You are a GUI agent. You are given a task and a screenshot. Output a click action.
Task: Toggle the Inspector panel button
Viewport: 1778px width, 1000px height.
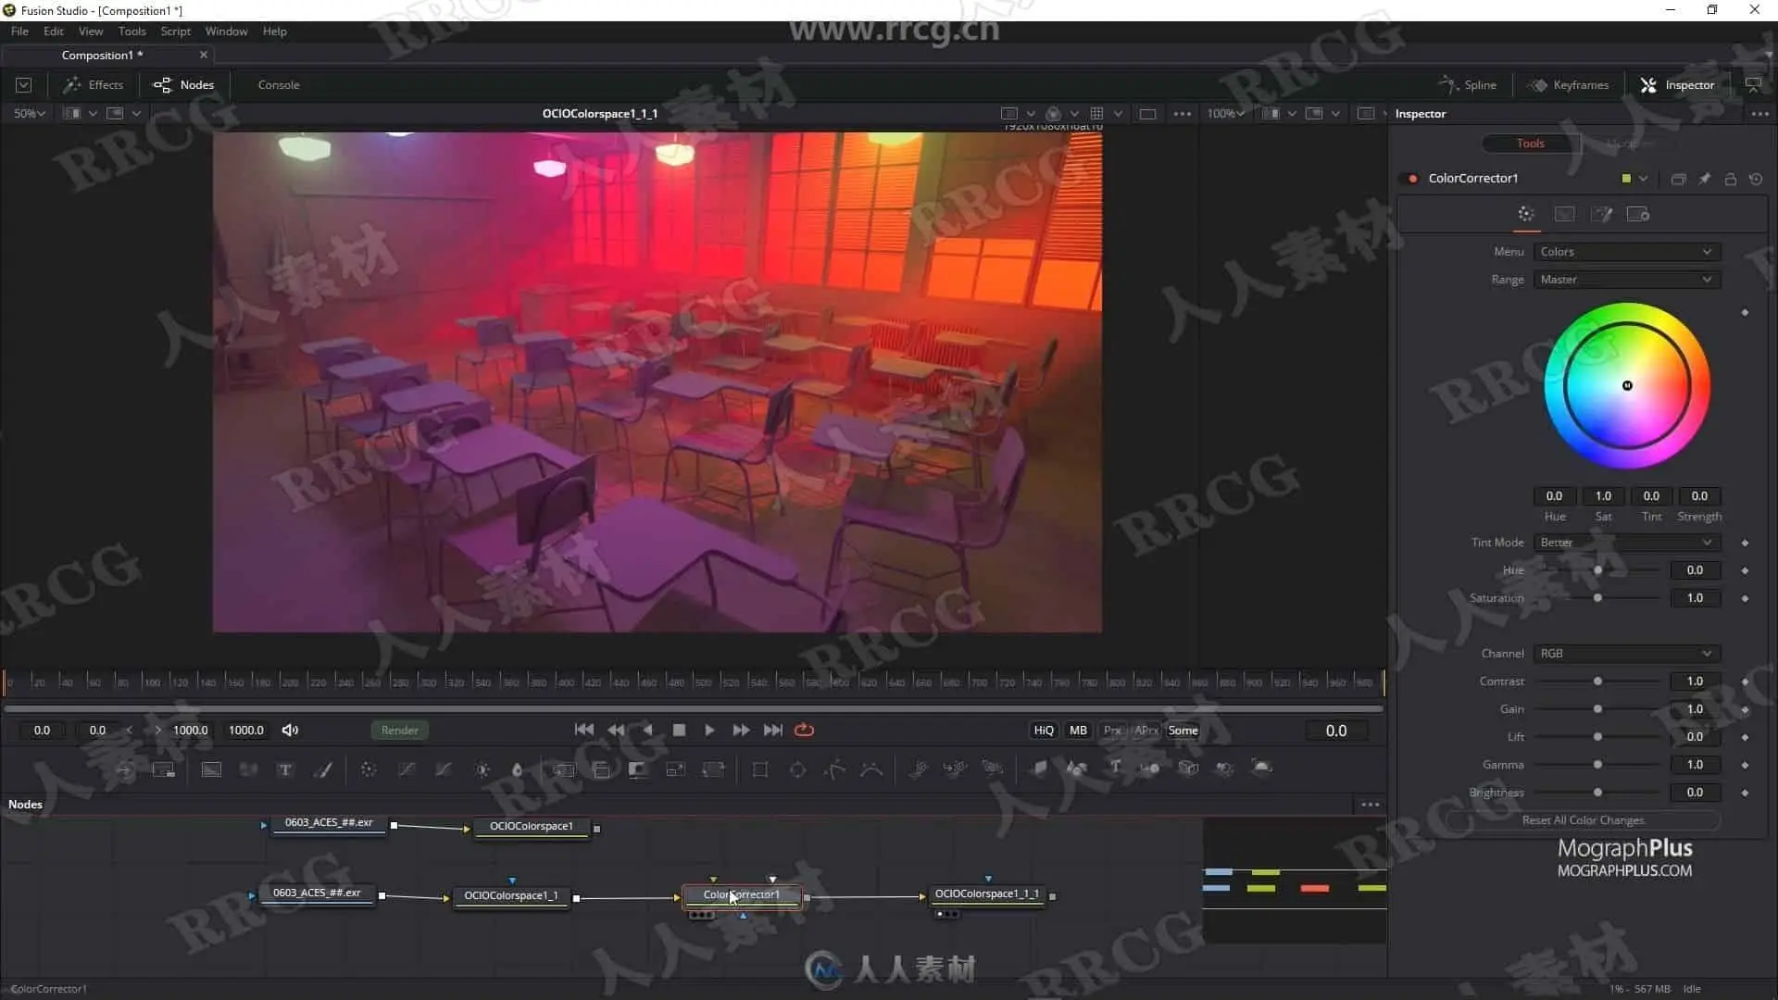(x=1677, y=84)
